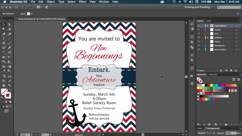
Task: Open the artboard number dropdown
Action: pos(50,135)
